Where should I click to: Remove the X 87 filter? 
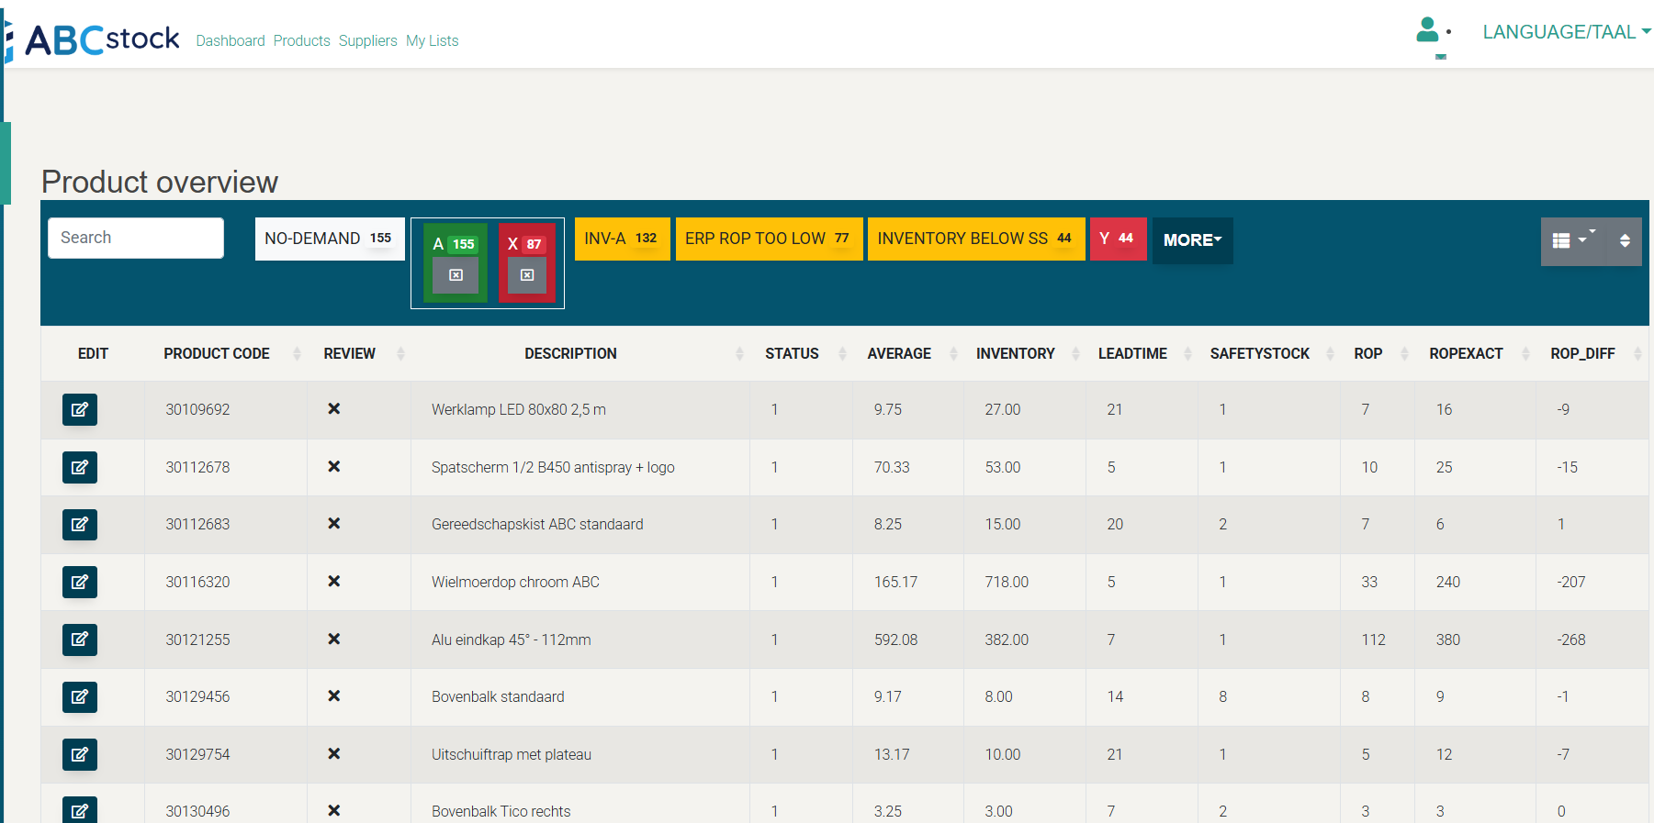coord(527,275)
